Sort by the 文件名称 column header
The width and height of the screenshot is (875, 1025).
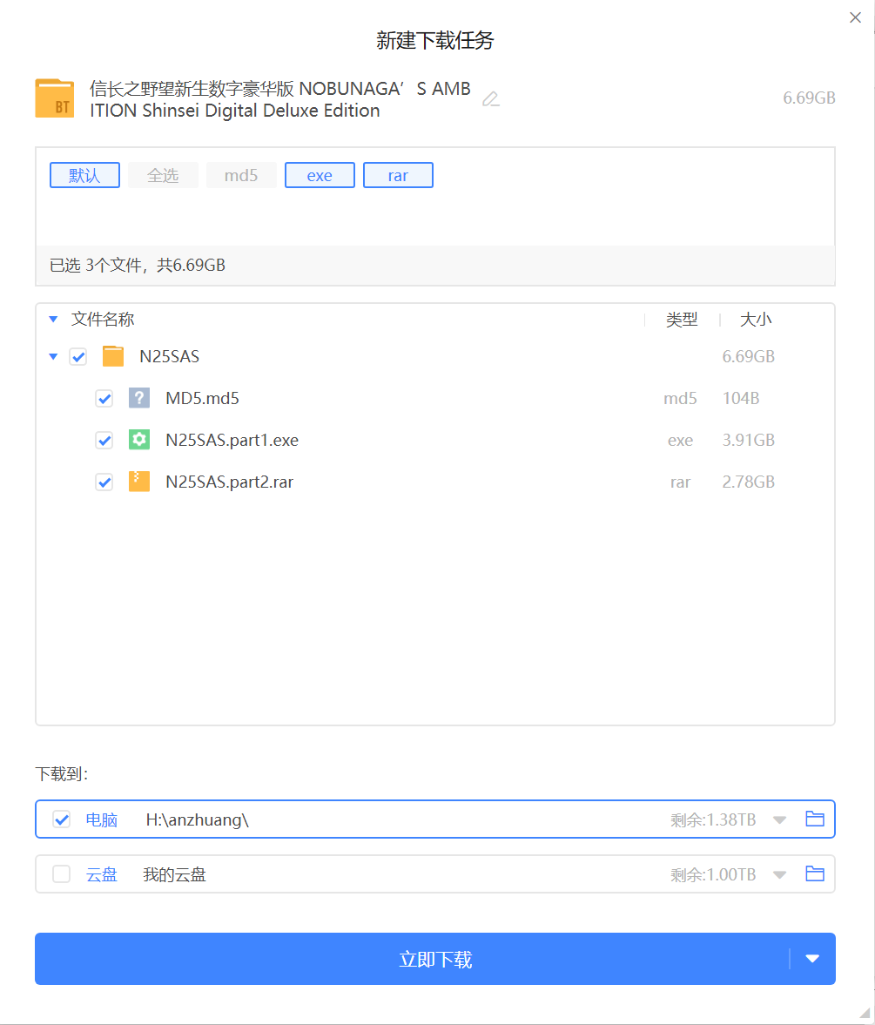coord(103,320)
